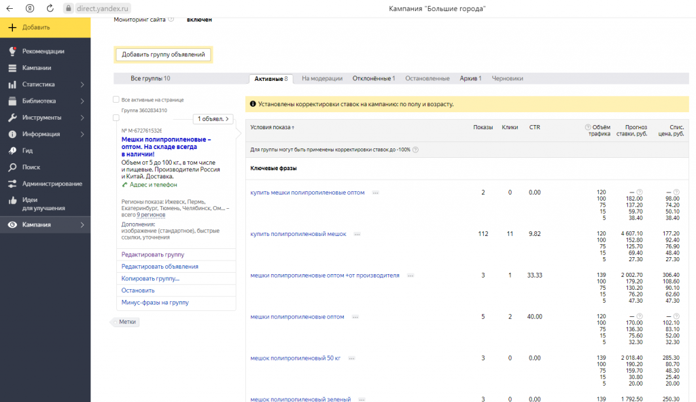Open the Архив 1 tab
The width and height of the screenshot is (696, 402).
point(470,79)
